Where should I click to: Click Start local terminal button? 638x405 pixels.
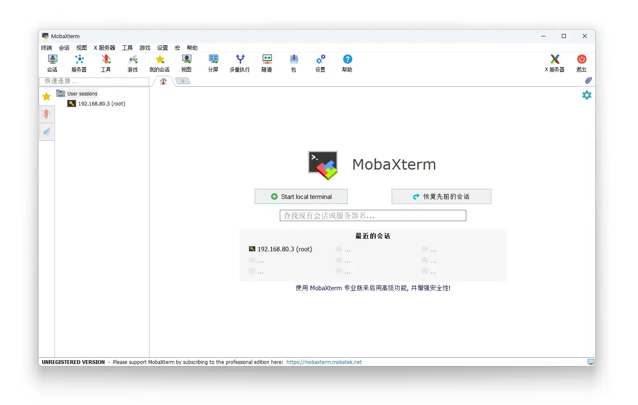[x=301, y=196]
